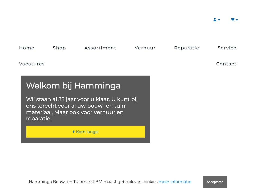Go to the Home menu item
Screen dimensions: 256x192
click(27, 48)
